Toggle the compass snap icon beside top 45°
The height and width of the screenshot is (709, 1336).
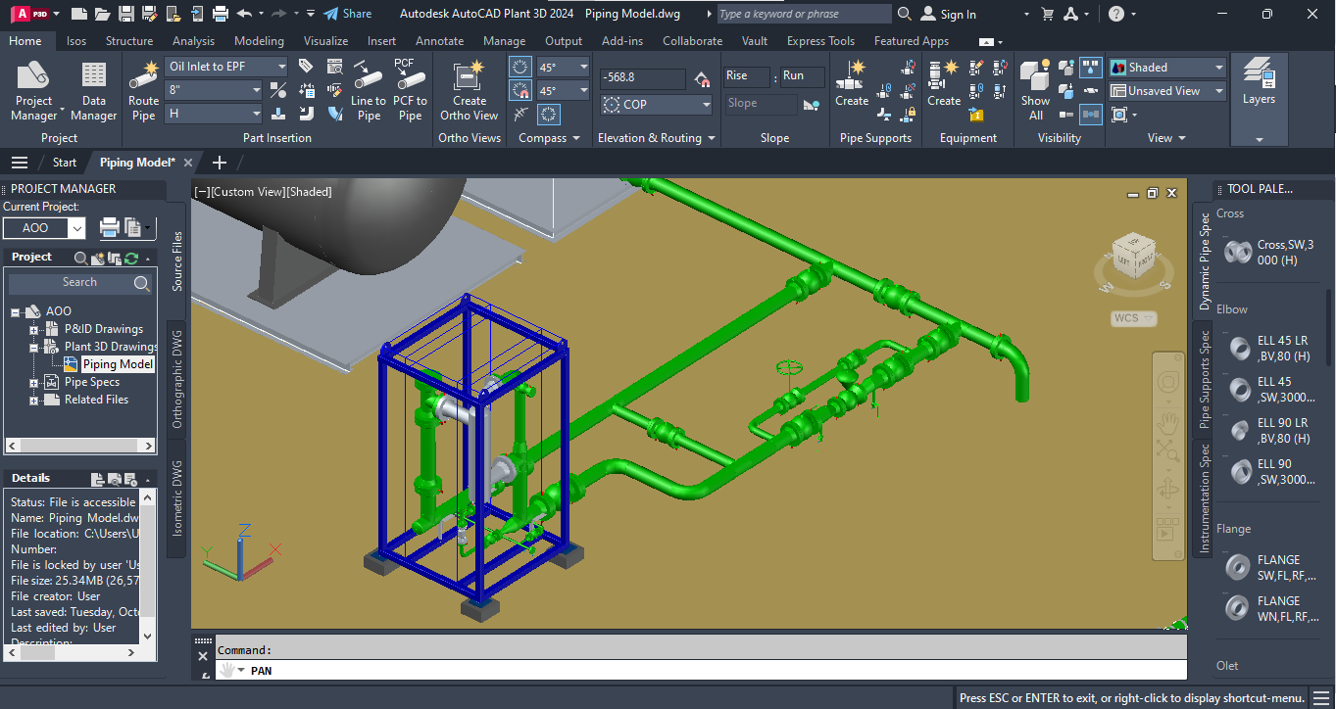(x=521, y=68)
